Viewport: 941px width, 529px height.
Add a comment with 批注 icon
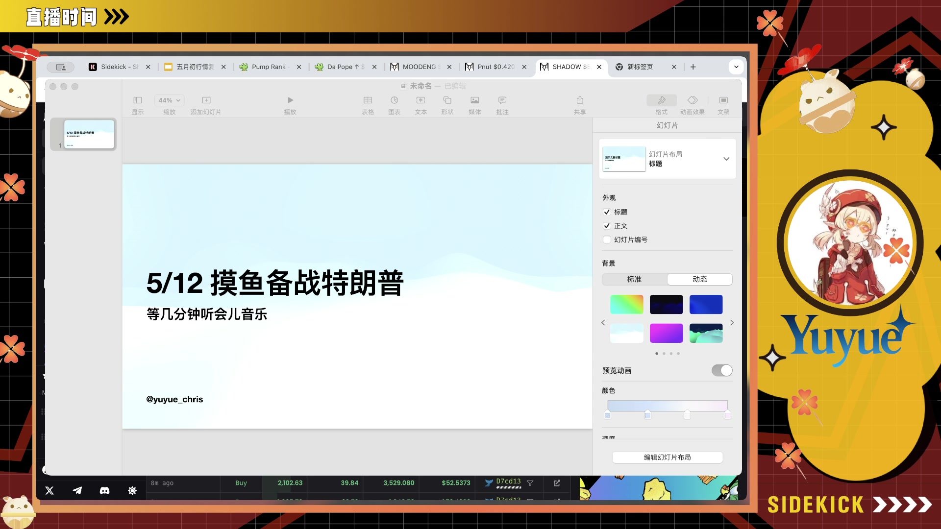coord(502,100)
